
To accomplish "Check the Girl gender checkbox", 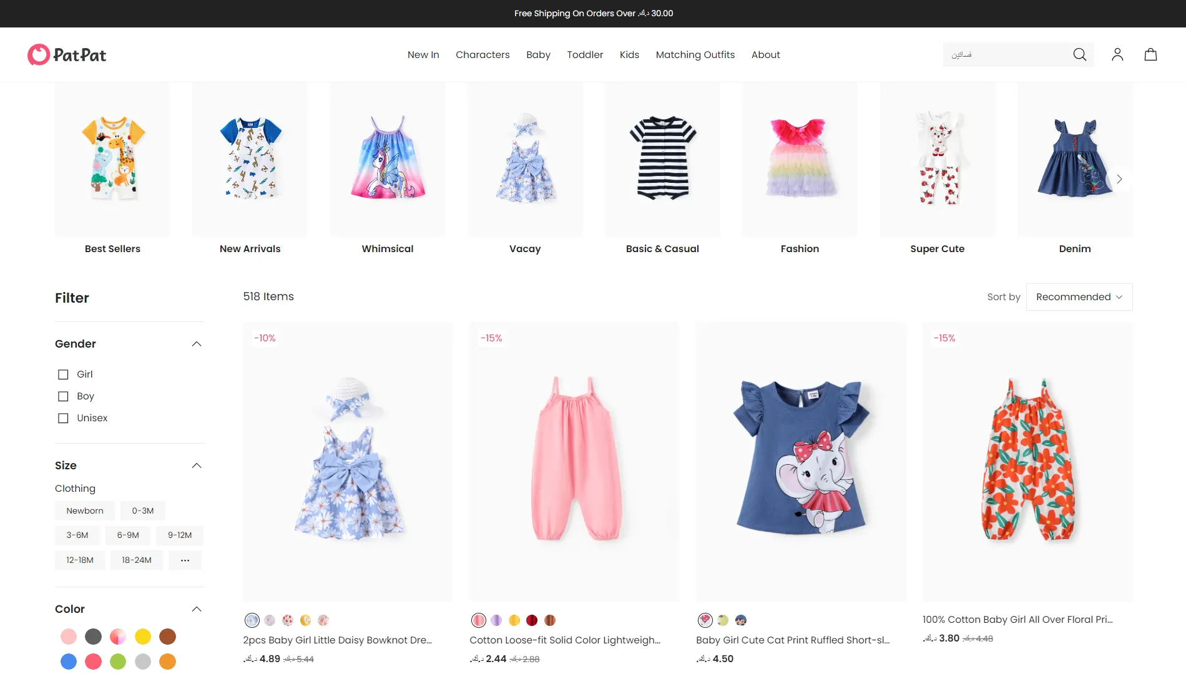I will [x=63, y=374].
